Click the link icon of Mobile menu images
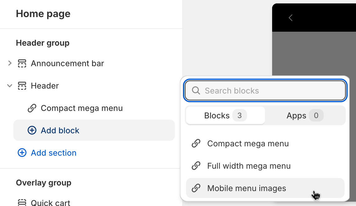The width and height of the screenshot is (356, 206). click(196, 188)
